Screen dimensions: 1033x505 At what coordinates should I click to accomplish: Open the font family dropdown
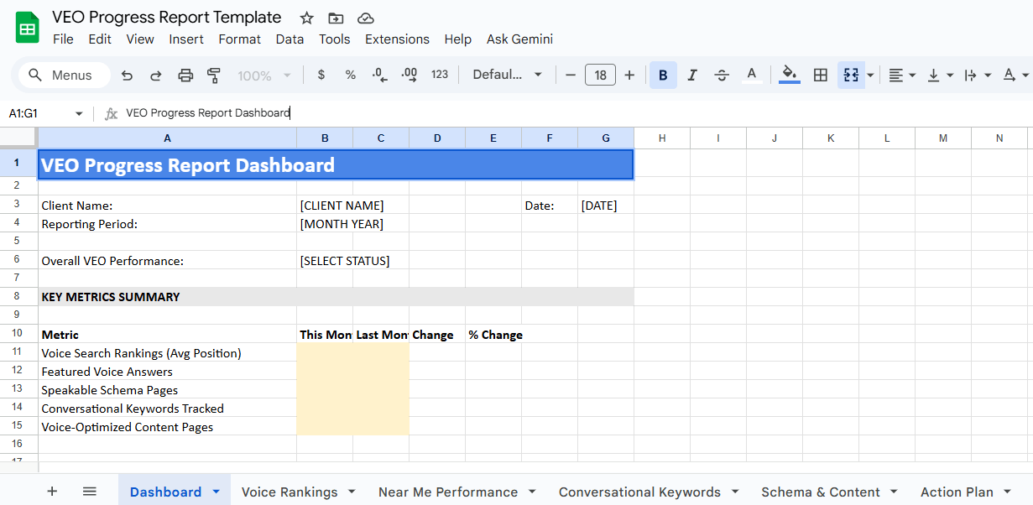[x=507, y=75]
